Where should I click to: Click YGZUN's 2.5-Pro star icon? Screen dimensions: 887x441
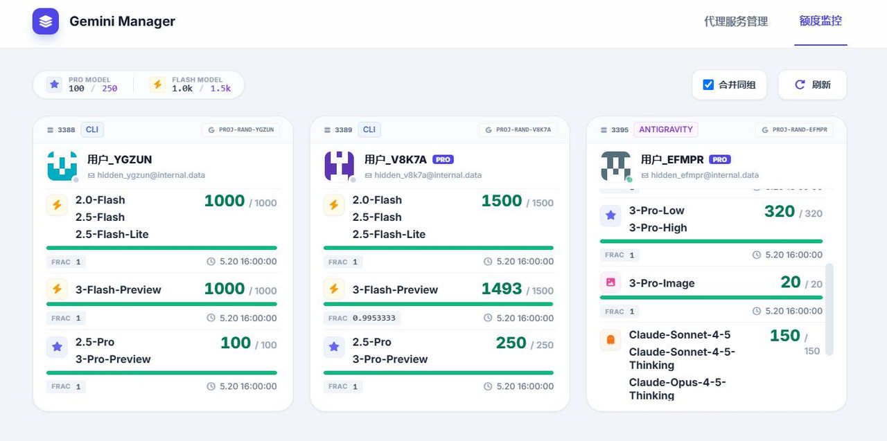pos(57,347)
